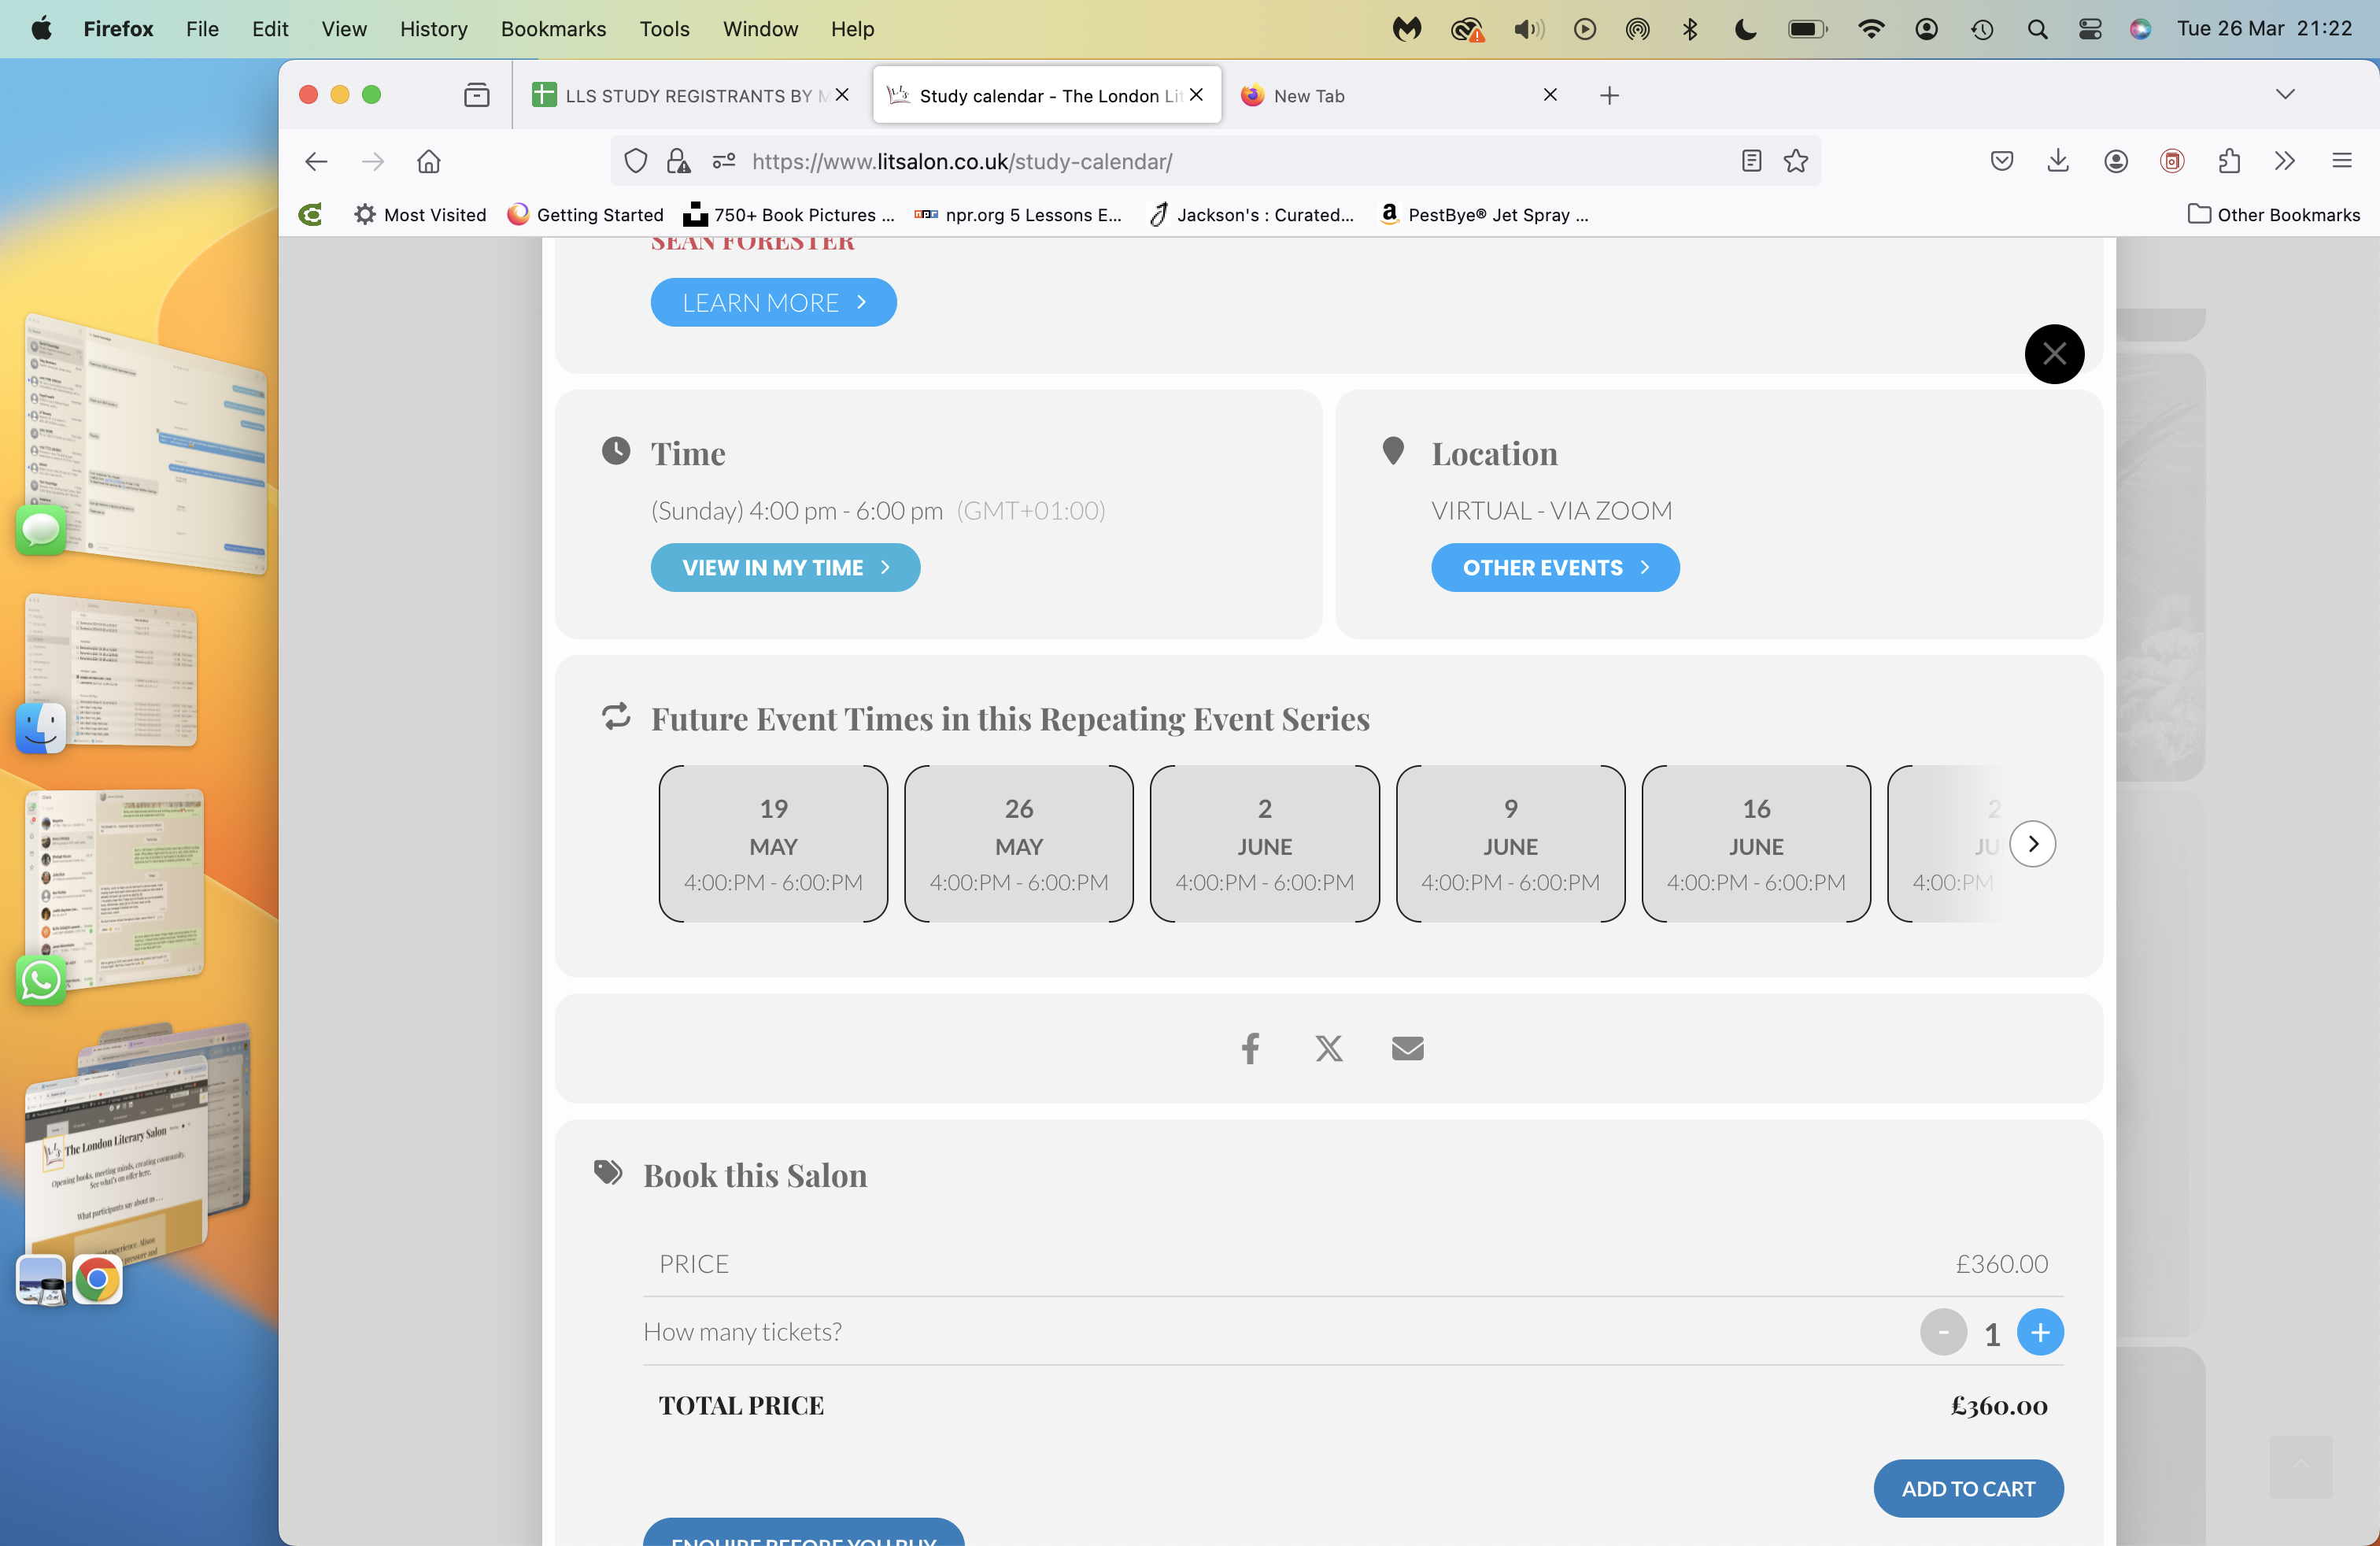Open the list all tabs dropdown
This screenshot has width=2380, height=1546.
[x=2285, y=95]
